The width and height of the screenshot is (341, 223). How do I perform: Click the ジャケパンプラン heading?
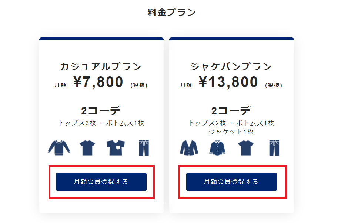pyautogui.click(x=231, y=67)
